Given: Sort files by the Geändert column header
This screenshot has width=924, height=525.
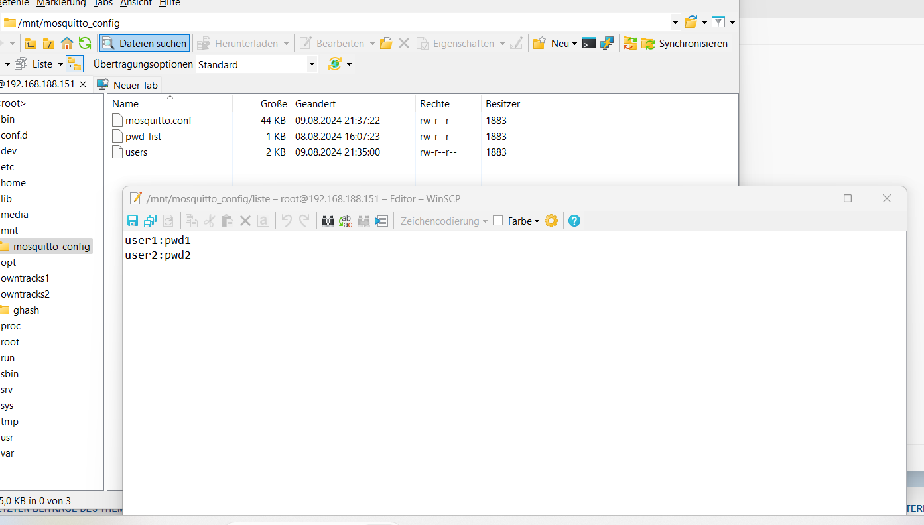Looking at the screenshot, I should tap(353, 104).
